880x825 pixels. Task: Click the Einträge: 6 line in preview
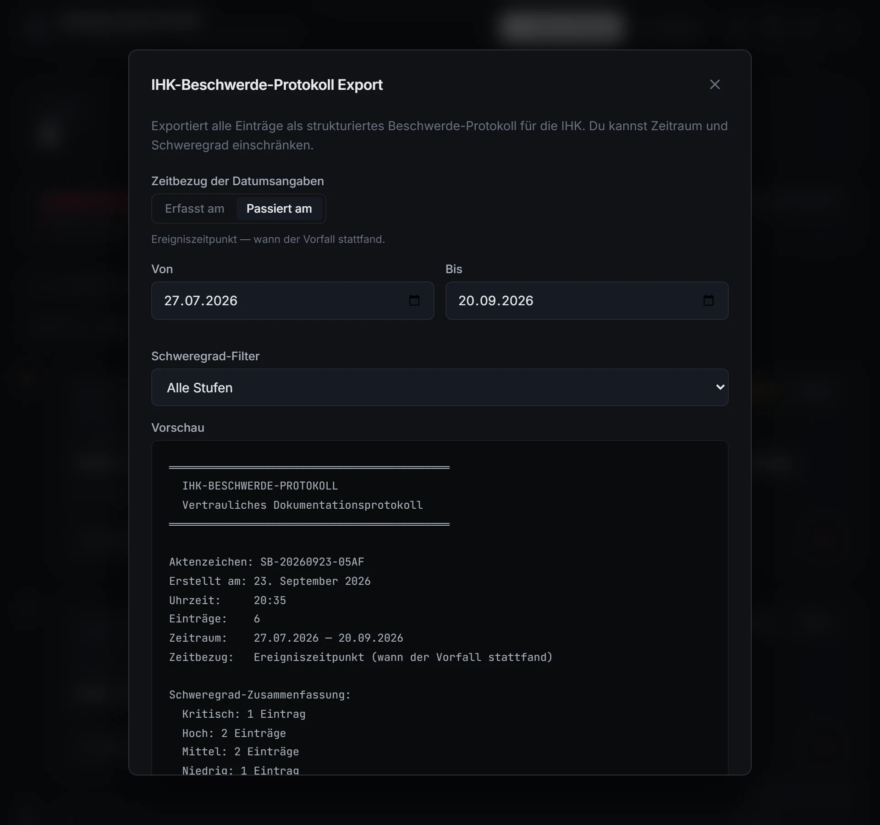214,619
